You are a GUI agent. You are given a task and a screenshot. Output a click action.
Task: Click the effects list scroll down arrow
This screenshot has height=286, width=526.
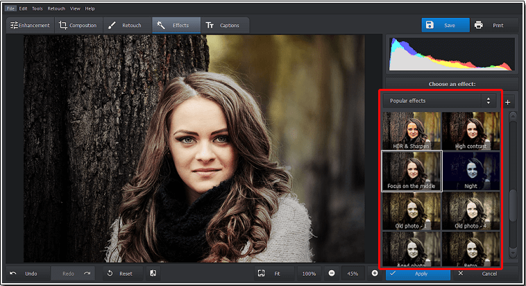pos(513,252)
